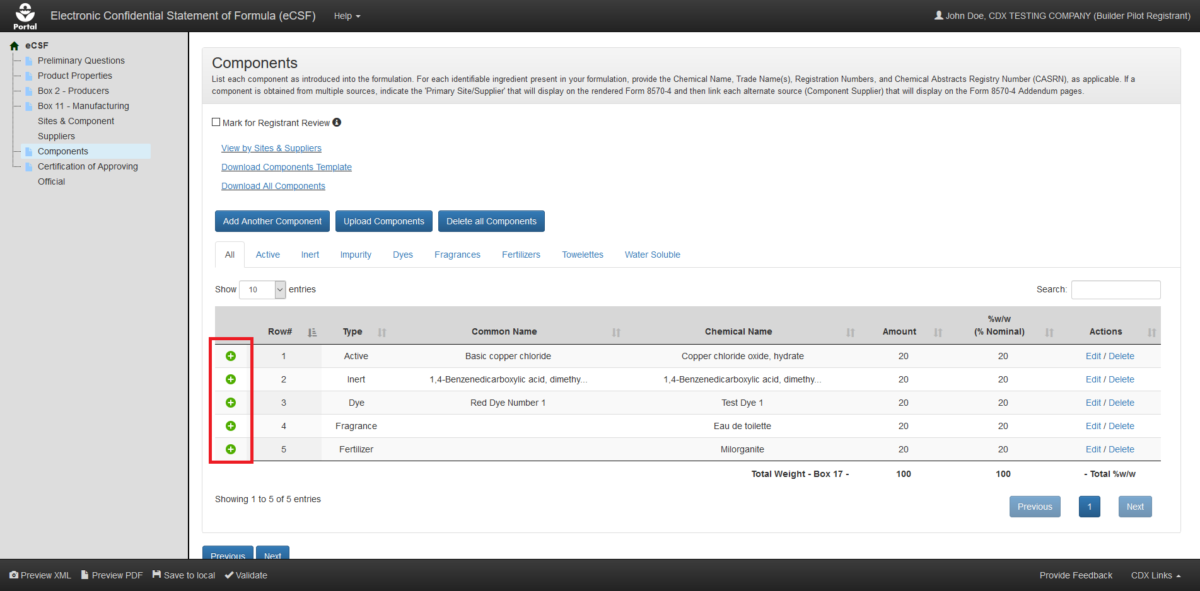Click Download All Components link

273,186
